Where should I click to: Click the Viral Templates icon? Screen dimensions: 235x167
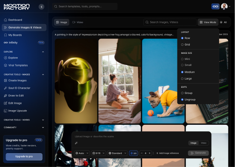[x=6, y=65]
